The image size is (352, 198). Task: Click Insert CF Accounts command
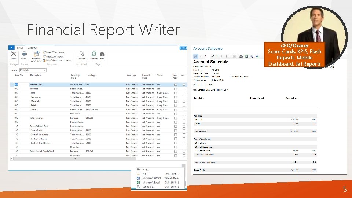point(54,52)
